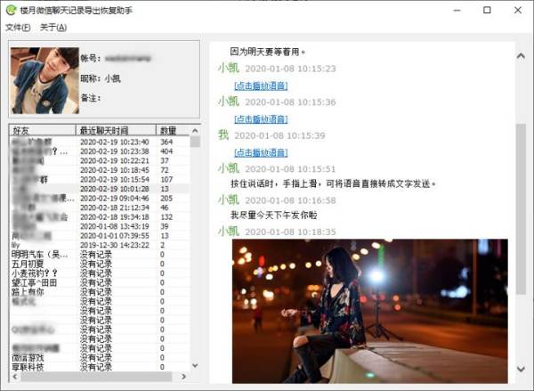
Task: Click the app icon in title bar
Action: click(x=10, y=10)
